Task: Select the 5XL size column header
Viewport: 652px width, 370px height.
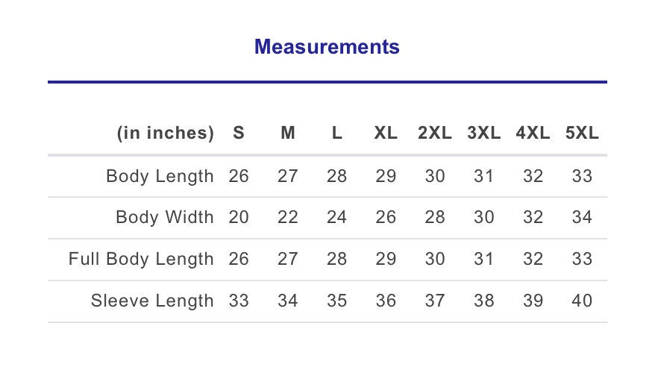Action: pos(582,134)
